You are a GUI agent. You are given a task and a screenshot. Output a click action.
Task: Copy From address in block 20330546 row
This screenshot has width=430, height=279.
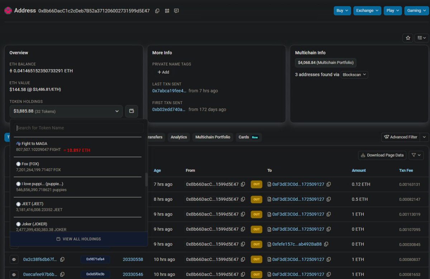(x=243, y=275)
